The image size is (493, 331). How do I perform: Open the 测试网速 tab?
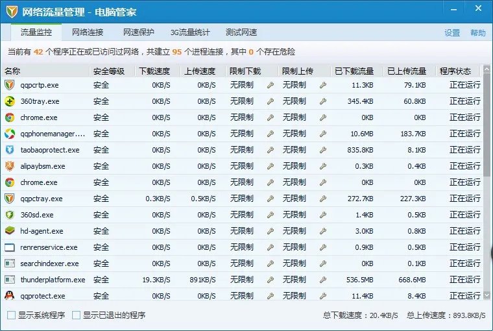pyautogui.click(x=241, y=32)
